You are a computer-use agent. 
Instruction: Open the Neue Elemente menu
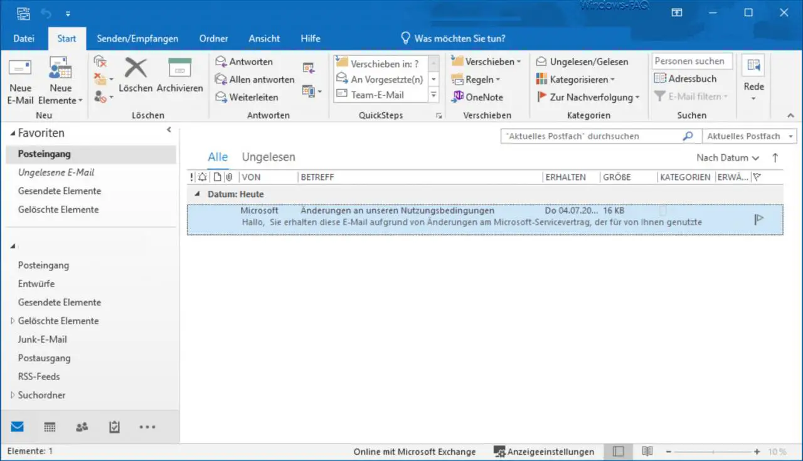(x=61, y=82)
